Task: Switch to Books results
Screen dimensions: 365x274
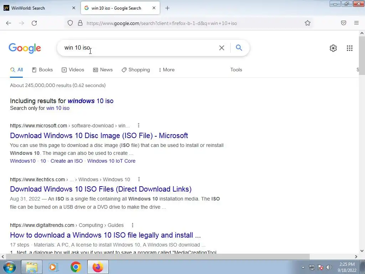Action: click(42, 70)
